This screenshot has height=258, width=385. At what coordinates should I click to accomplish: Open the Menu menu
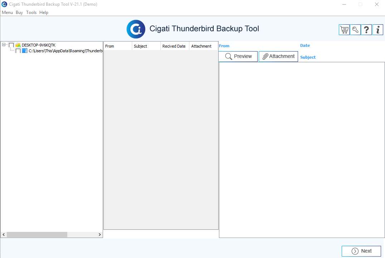click(x=8, y=13)
